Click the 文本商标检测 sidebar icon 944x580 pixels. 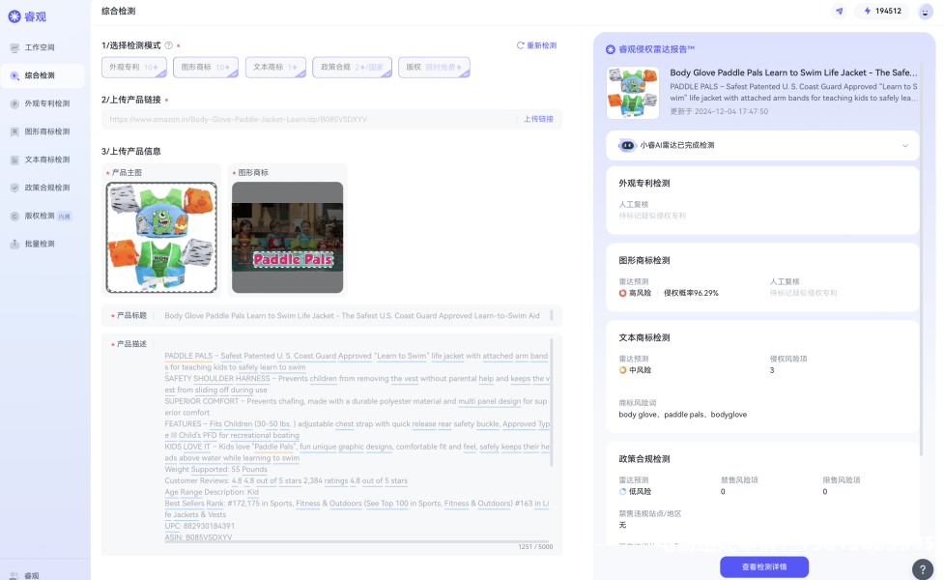tap(14, 159)
